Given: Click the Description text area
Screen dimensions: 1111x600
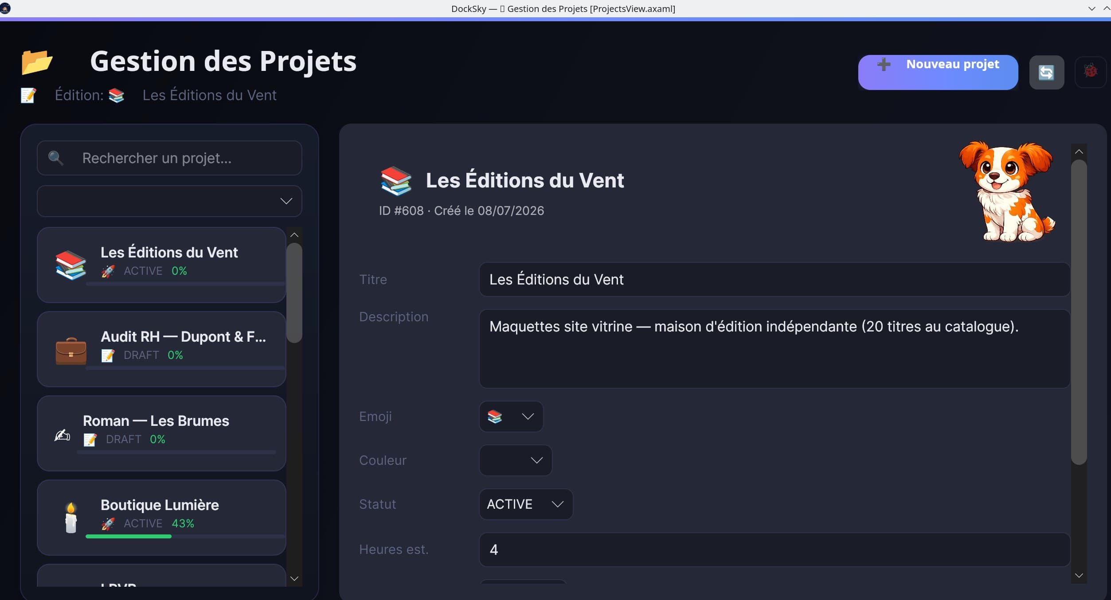Looking at the screenshot, I should coord(775,349).
